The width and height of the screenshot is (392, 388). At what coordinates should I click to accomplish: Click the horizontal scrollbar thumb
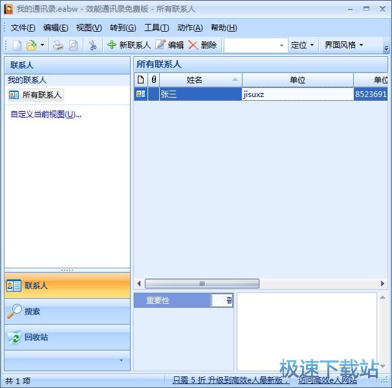202,283
